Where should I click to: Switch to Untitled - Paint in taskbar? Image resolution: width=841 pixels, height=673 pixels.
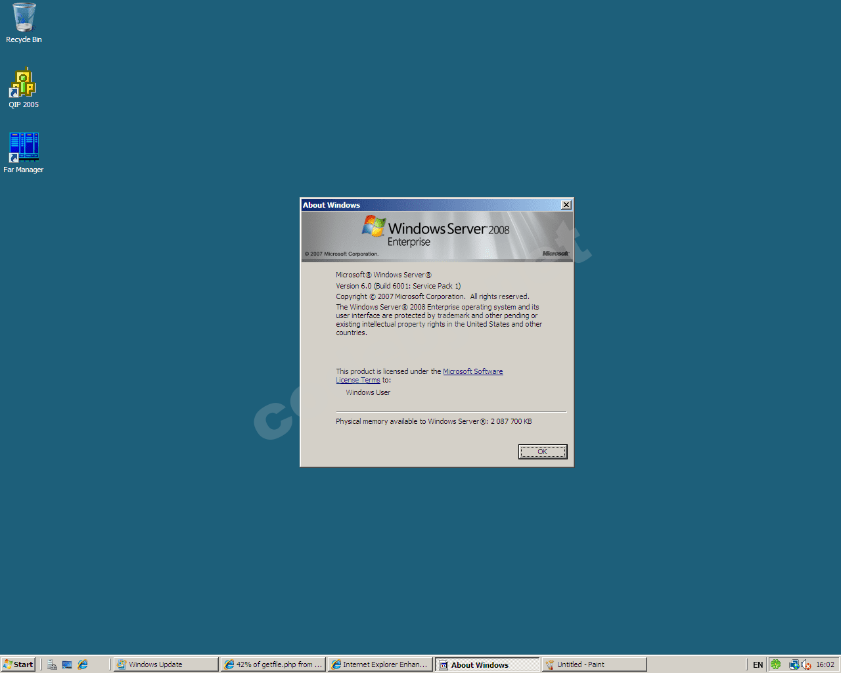pyautogui.click(x=595, y=664)
